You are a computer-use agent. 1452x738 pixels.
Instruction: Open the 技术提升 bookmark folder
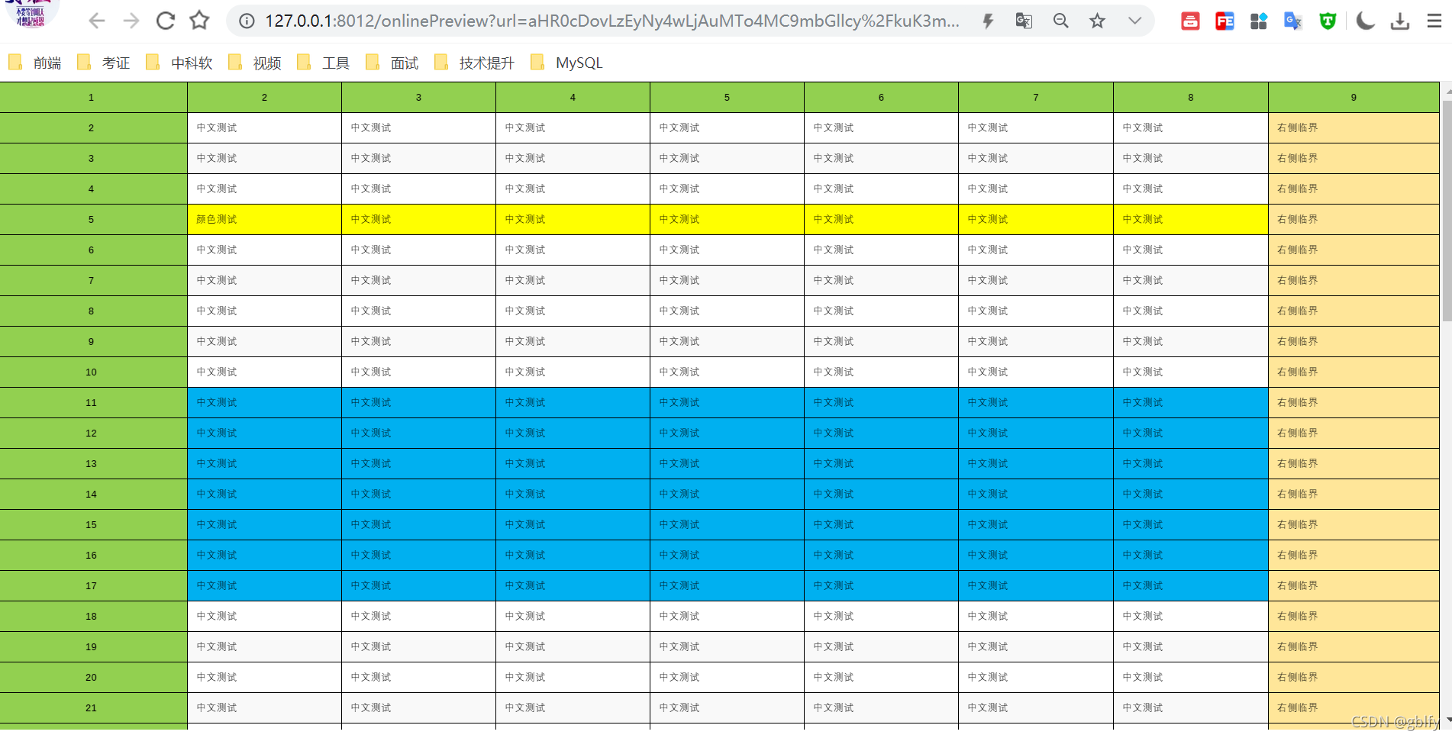[x=475, y=63]
